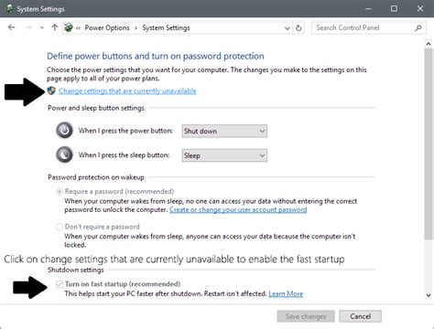Image resolution: width=434 pixels, height=329 pixels.
Task: Click 'Password protection on wakeup' label
Action: pos(96,177)
